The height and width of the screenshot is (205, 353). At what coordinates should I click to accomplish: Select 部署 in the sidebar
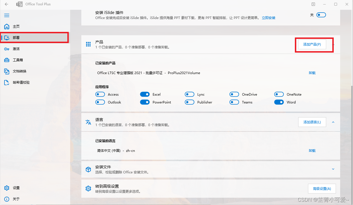click(35, 38)
